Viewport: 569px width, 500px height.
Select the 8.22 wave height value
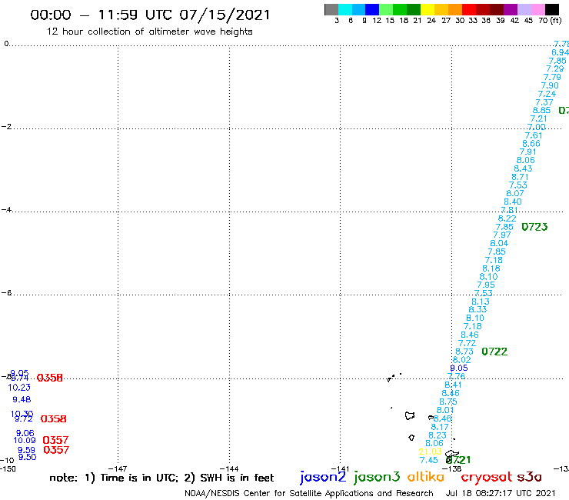point(507,218)
